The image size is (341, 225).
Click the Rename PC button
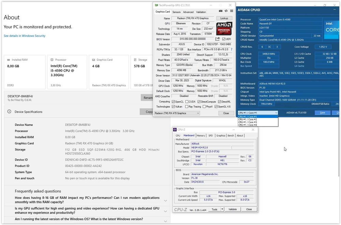pos(147,97)
